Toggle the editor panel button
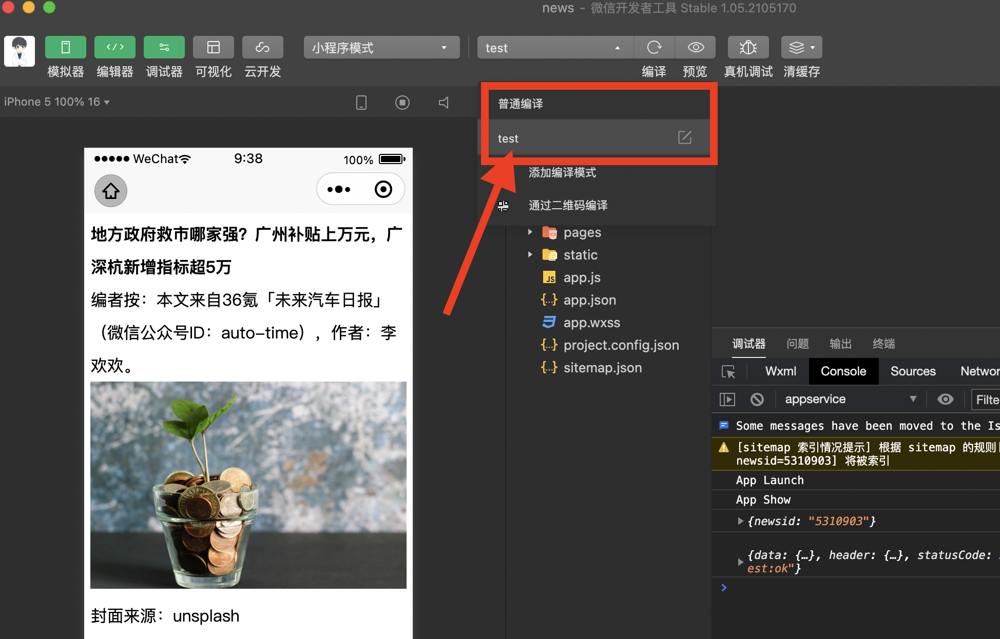The height and width of the screenshot is (639, 1000). (115, 48)
